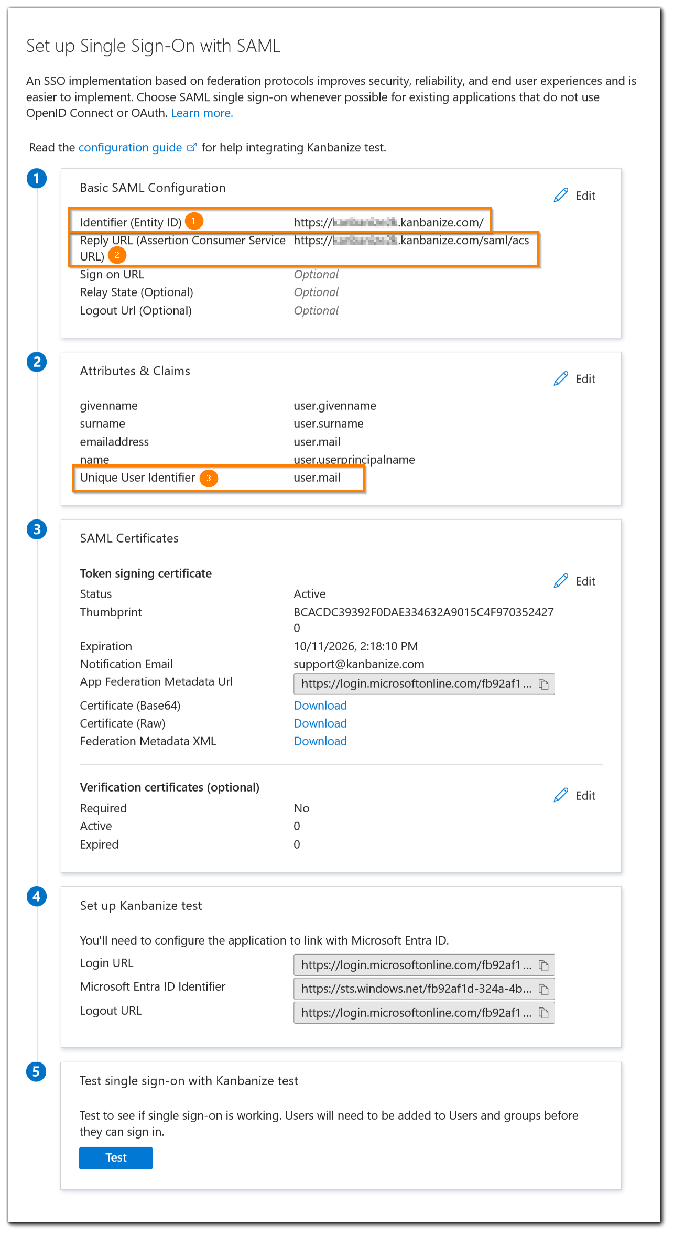
Task: Download the Federation Metadata XML
Action: point(320,741)
